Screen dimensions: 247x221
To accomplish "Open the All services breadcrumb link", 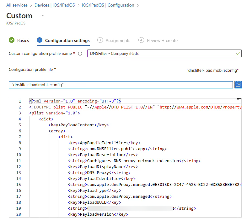I will coord(17,5).
